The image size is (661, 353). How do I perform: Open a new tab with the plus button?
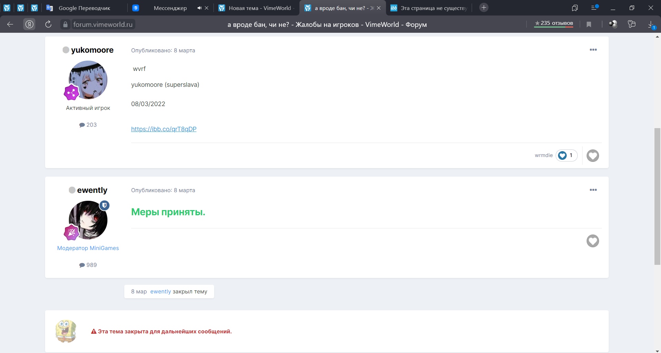click(x=484, y=8)
